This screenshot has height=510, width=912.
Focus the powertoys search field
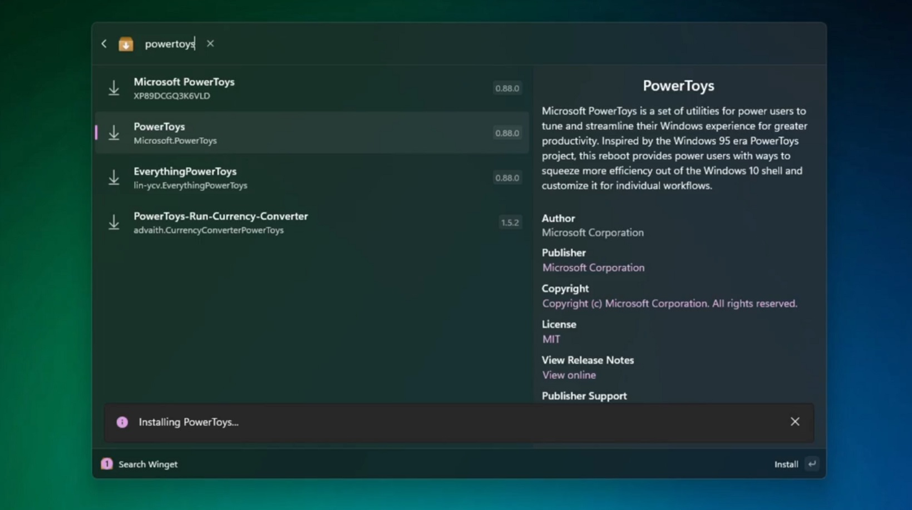tap(170, 44)
